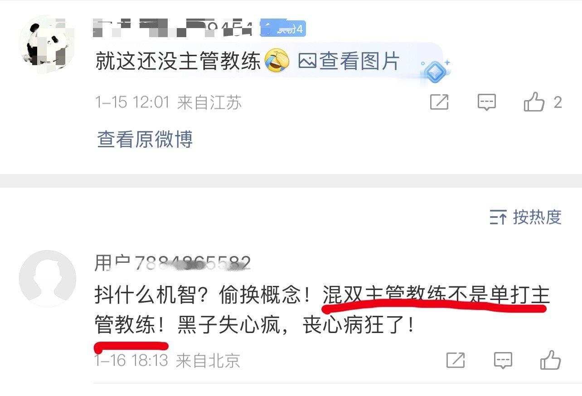Tap the fan level badge near username
This screenshot has height=396, width=582.
pos(283,29)
